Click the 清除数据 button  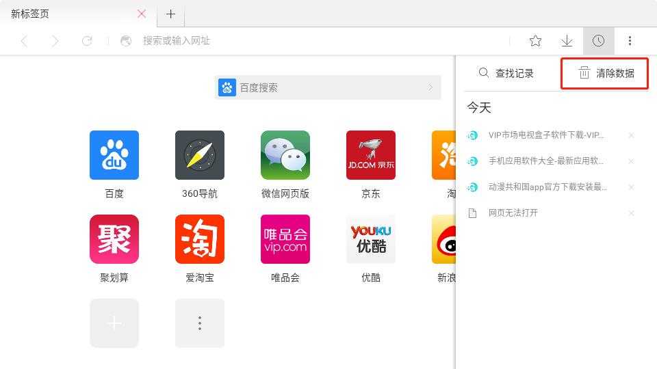[x=605, y=73]
